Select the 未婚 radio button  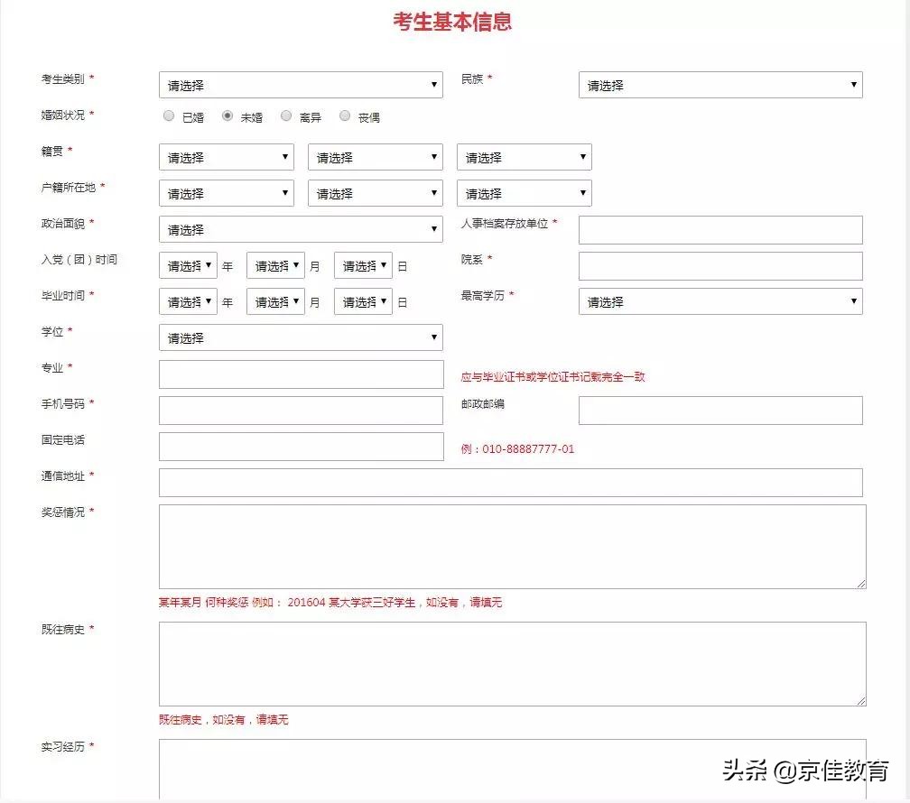[x=227, y=115]
